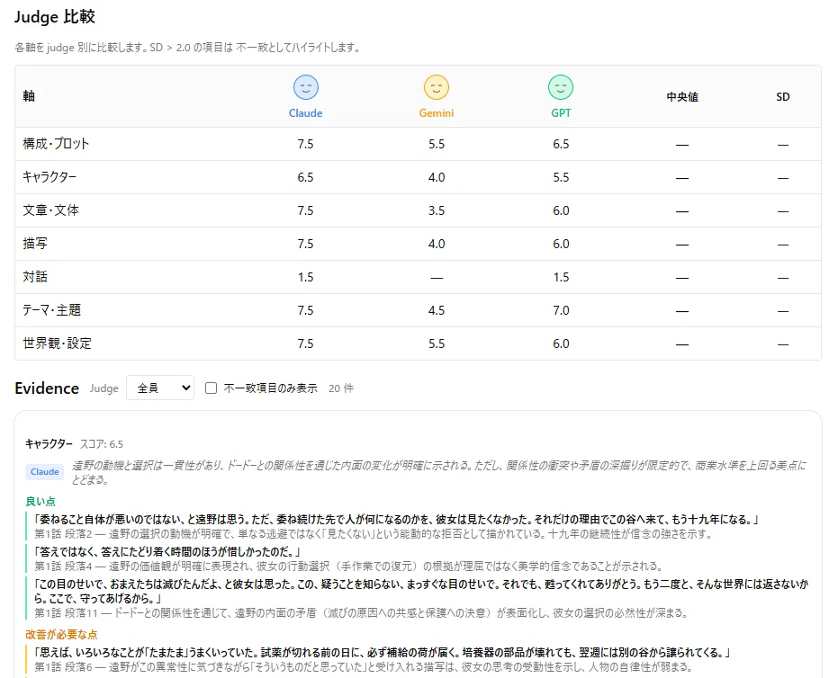
Task: Click quote starting 「思えば、いろいろなことが
Action: (x=383, y=653)
